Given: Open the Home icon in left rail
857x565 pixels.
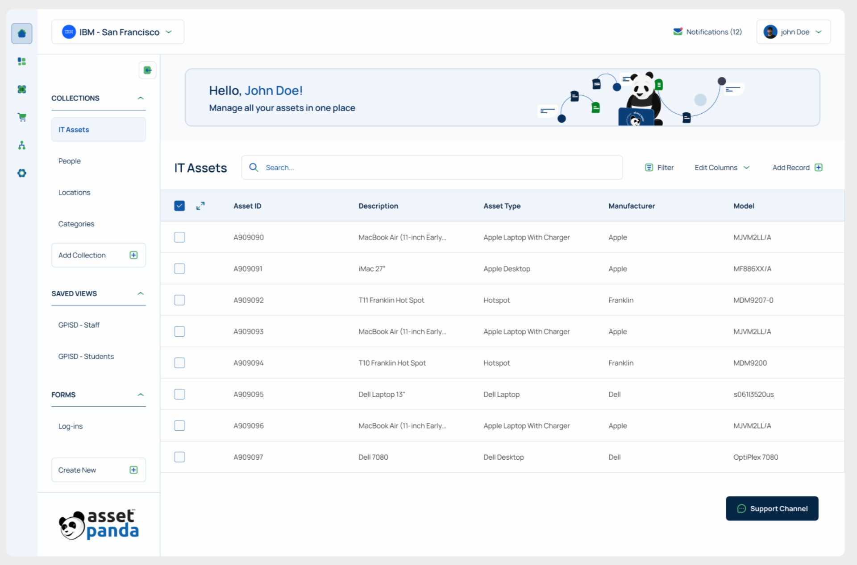Looking at the screenshot, I should pyautogui.click(x=21, y=33).
